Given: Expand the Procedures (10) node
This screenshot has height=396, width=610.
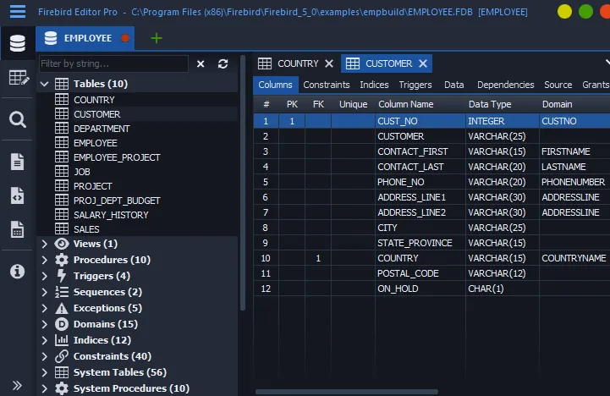Looking at the screenshot, I should click(x=44, y=260).
